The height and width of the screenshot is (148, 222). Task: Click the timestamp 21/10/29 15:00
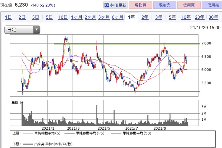point(205,28)
